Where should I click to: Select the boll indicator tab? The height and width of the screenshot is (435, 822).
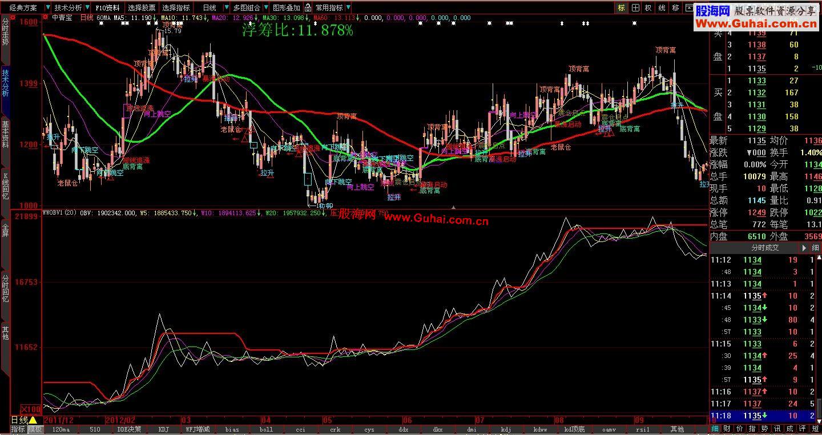[266, 429]
